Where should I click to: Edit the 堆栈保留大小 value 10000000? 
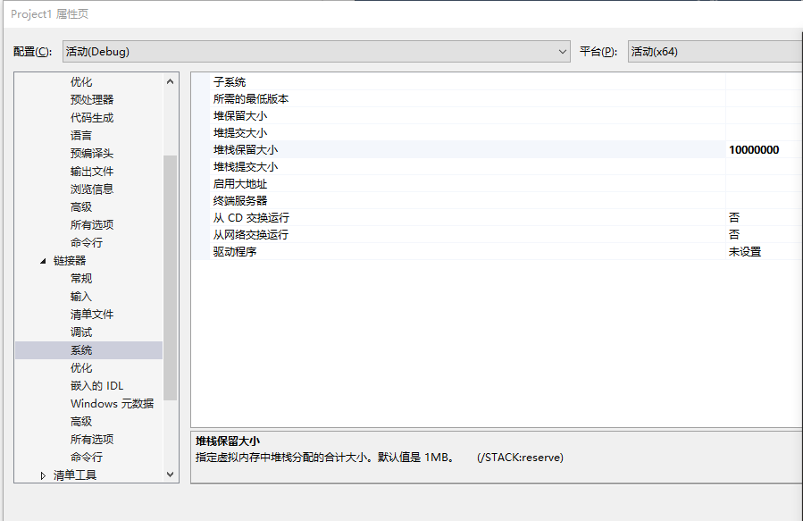pyautogui.click(x=755, y=149)
